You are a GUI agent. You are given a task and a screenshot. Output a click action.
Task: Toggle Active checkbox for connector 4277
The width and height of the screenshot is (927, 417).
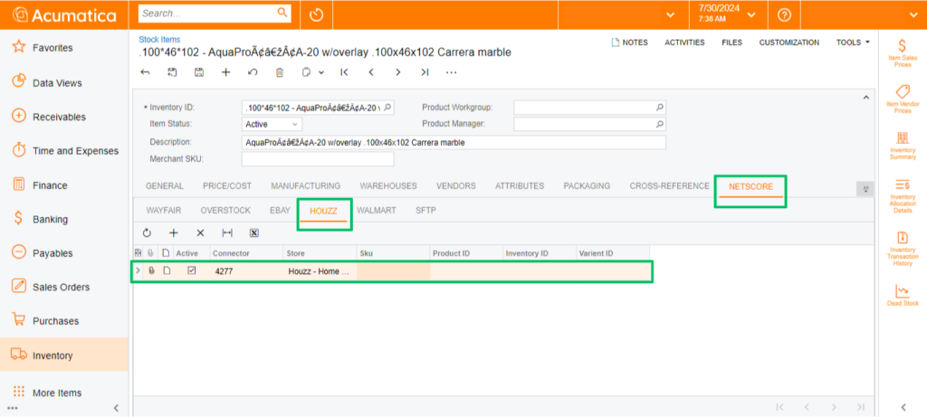191,270
